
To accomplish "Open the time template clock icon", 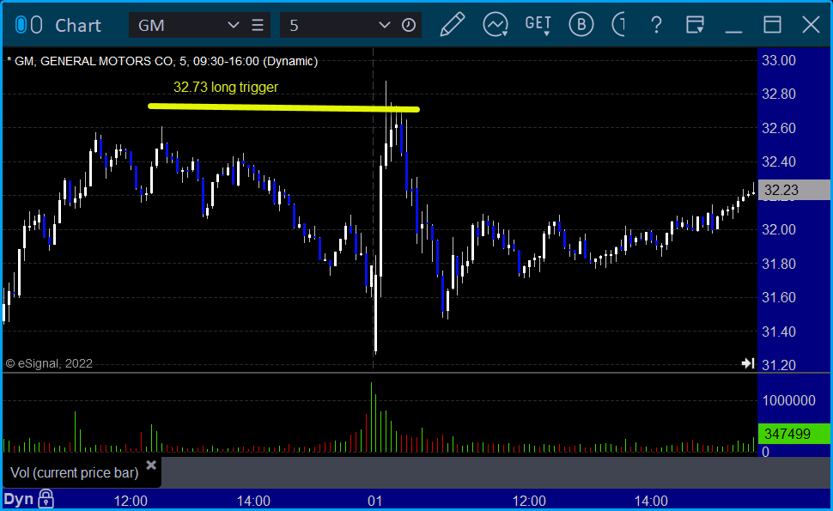I will [409, 25].
